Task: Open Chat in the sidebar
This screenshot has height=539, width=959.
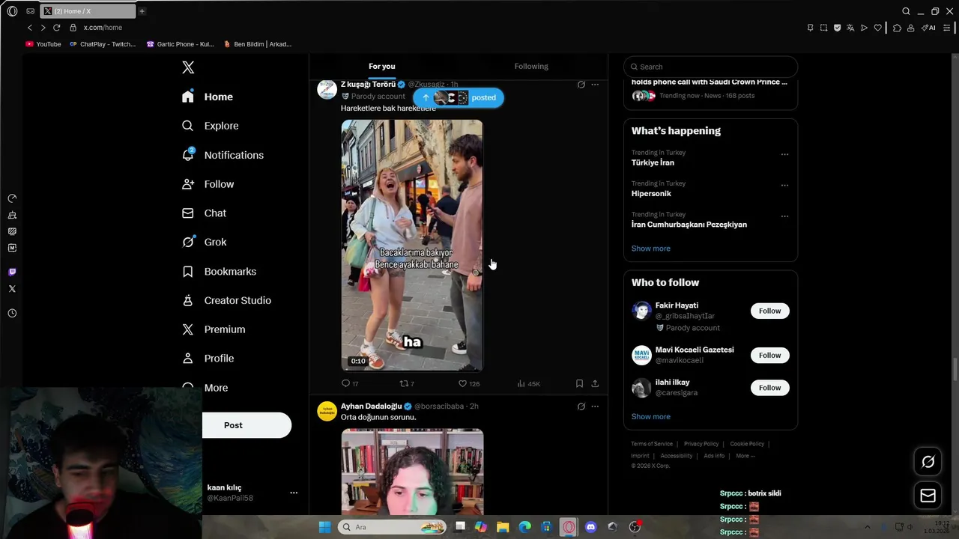Action: (204, 213)
